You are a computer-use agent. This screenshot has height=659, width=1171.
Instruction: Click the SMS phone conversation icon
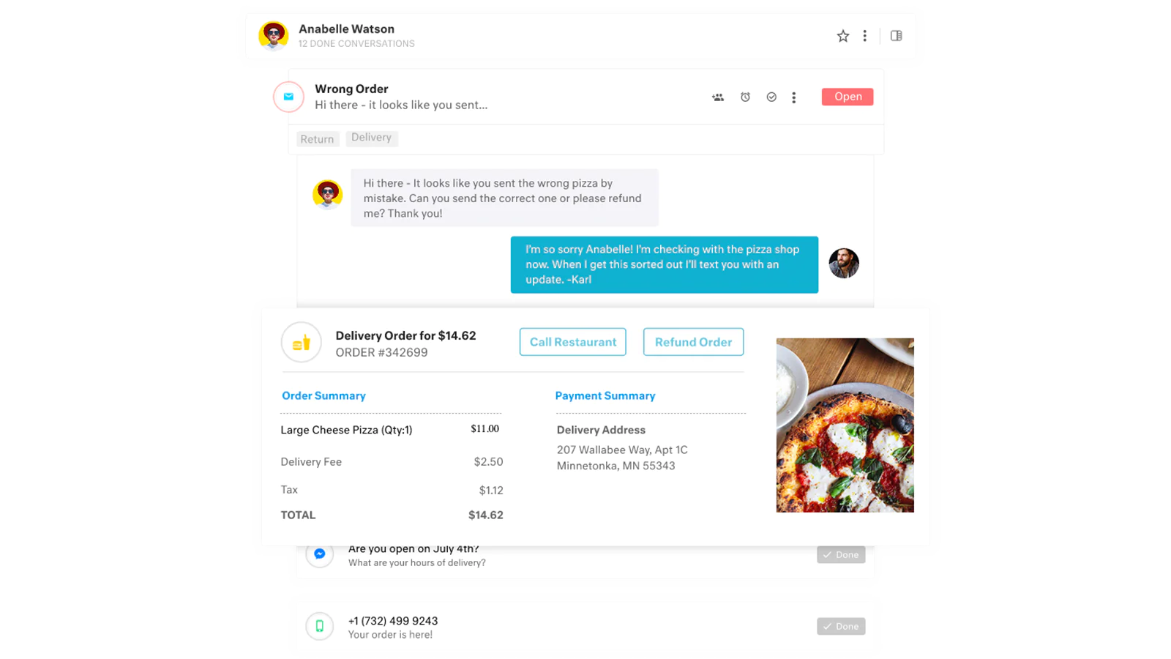click(320, 626)
